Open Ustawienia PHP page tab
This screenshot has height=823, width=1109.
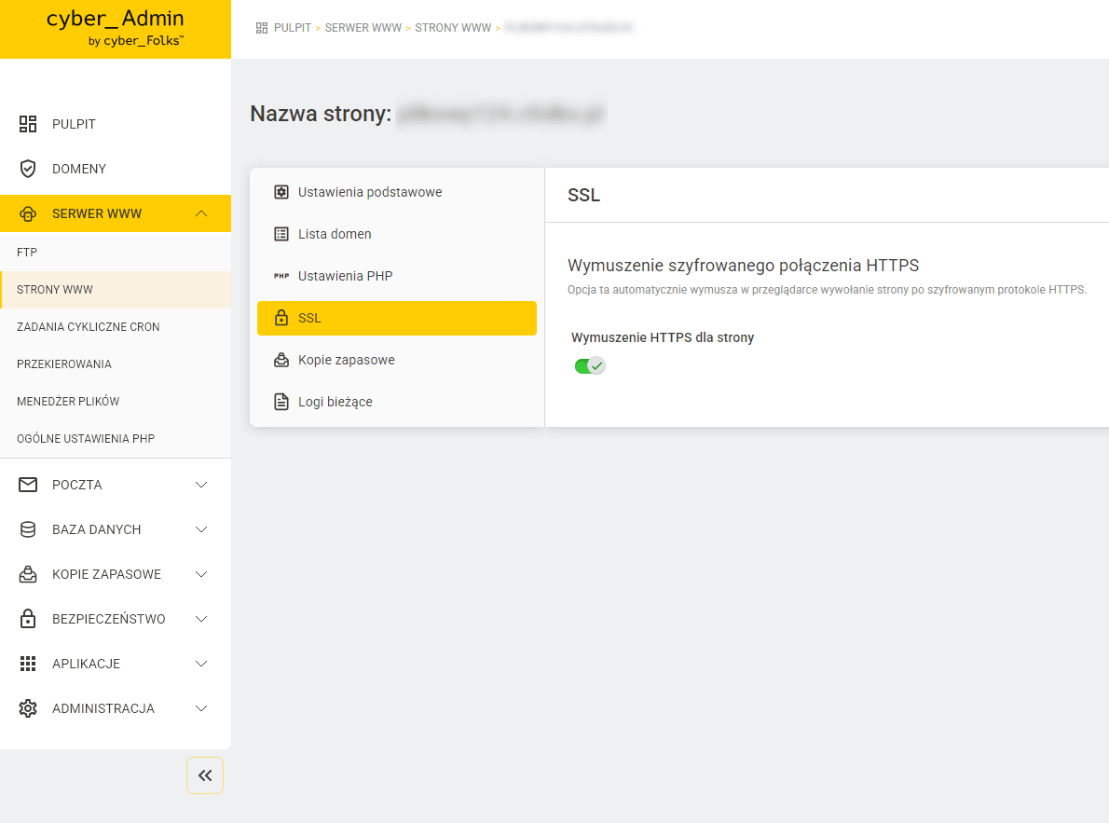tap(397, 276)
